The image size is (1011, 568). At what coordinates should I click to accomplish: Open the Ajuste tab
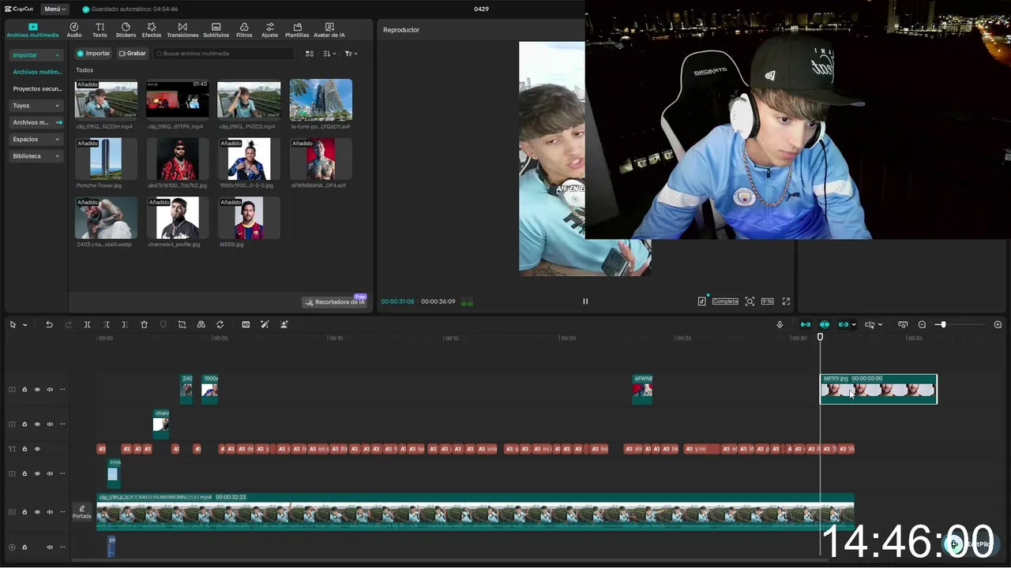coord(270,30)
